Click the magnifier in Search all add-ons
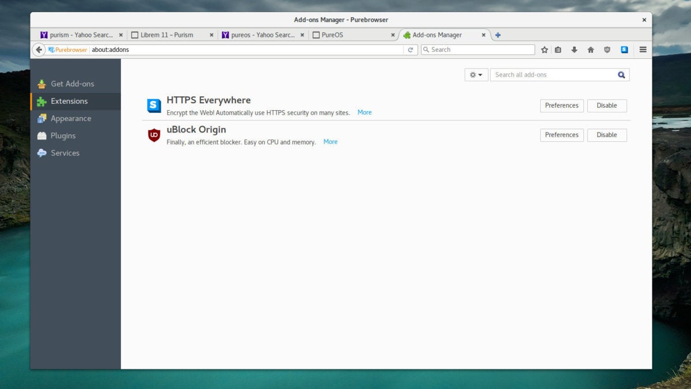This screenshot has height=389, width=691. click(x=621, y=75)
